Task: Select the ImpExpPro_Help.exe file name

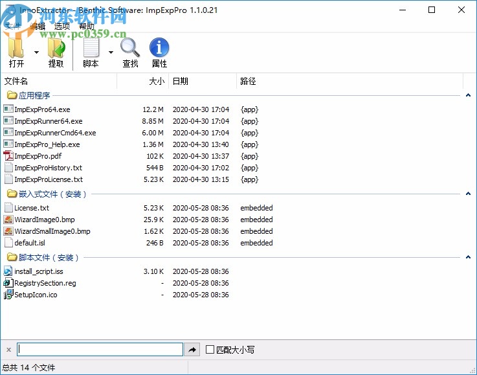Action: [x=47, y=144]
